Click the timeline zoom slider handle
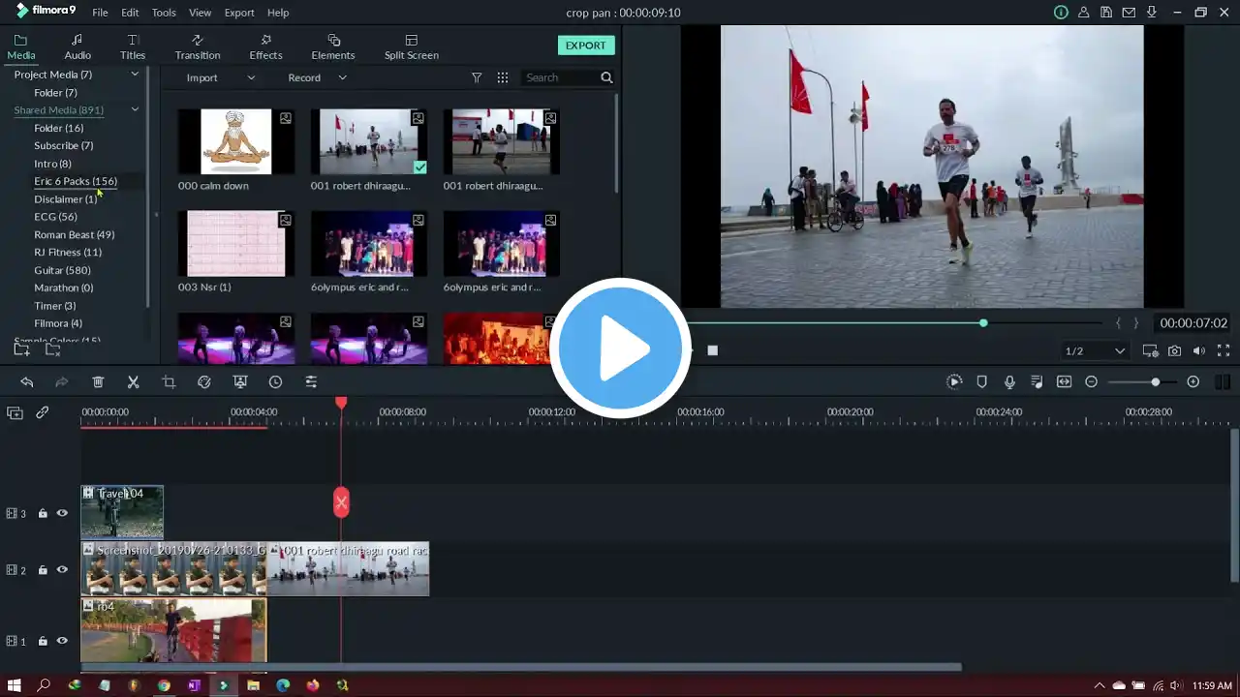Viewport: 1240px width, 697px height. click(x=1155, y=382)
